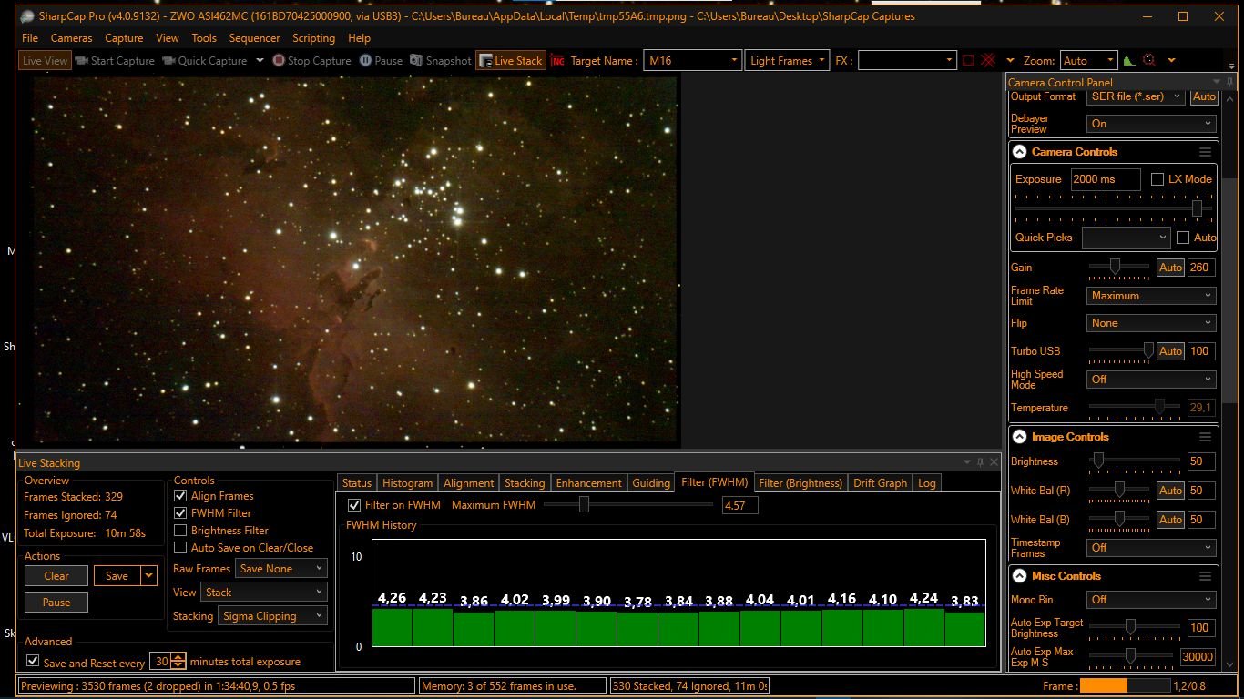This screenshot has width=1244, height=699.
Task: Open the reticule options dropdown arrow
Action: tap(1009, 61)
